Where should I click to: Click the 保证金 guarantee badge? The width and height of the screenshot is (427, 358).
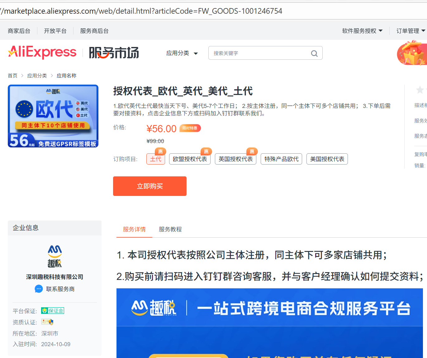point(53,311)
